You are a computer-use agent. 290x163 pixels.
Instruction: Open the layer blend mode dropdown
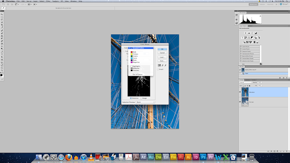coord(246,82)
